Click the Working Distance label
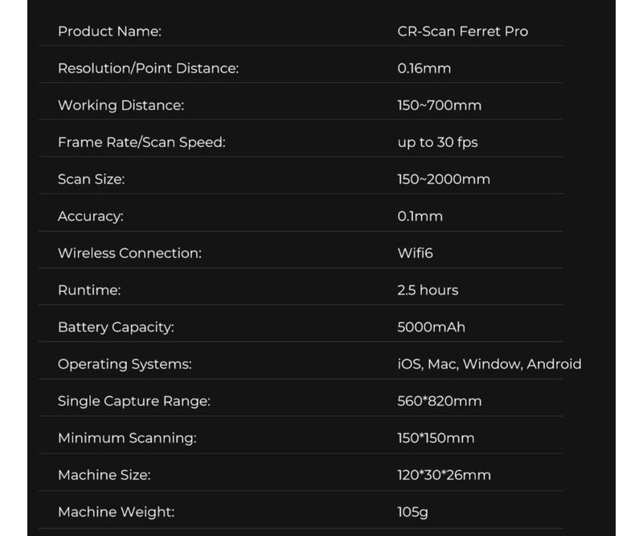 121,105
